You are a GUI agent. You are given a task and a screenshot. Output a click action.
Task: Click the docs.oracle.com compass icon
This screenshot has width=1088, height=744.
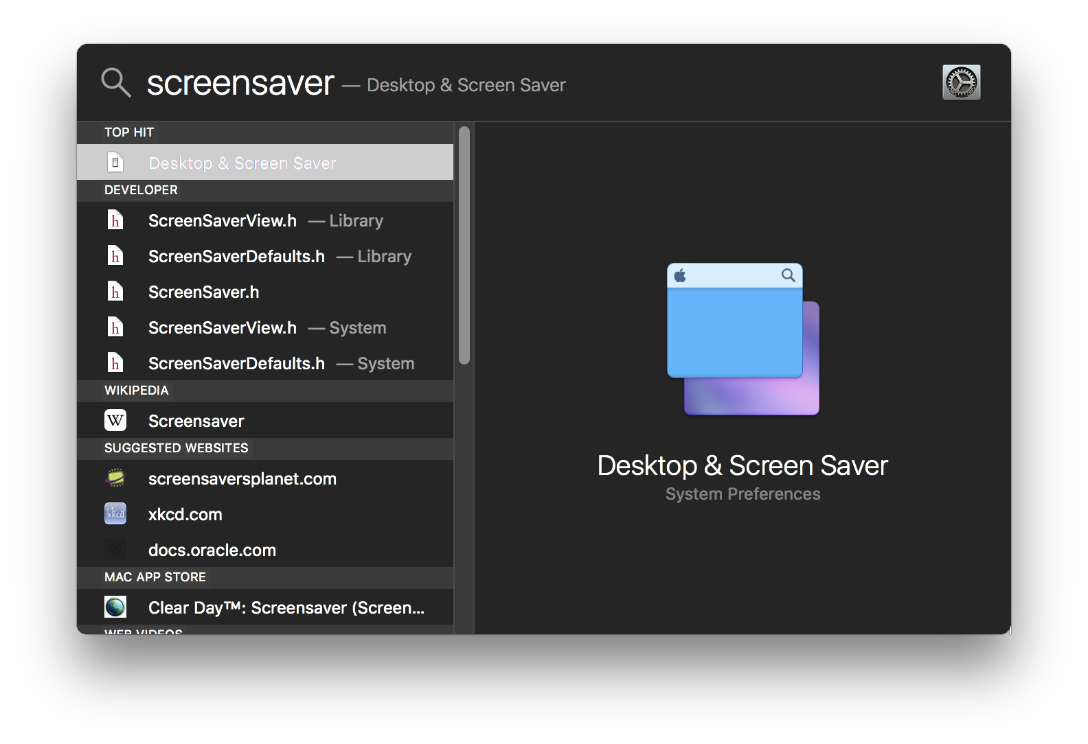115,549
